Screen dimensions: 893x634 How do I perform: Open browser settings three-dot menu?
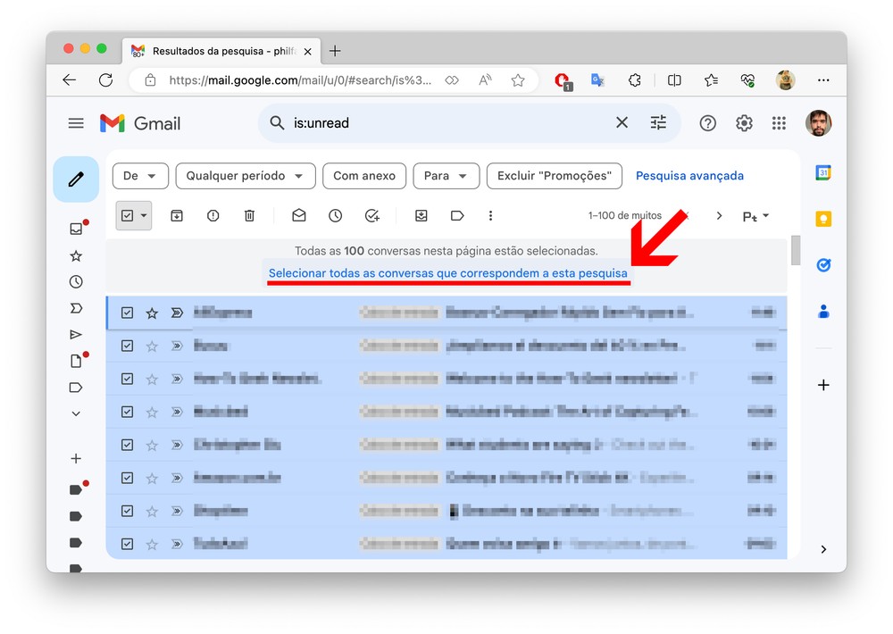pos(823,80)
